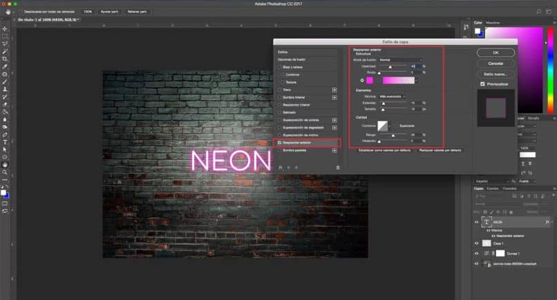Select the Eyedropper tool

[5, 66]
